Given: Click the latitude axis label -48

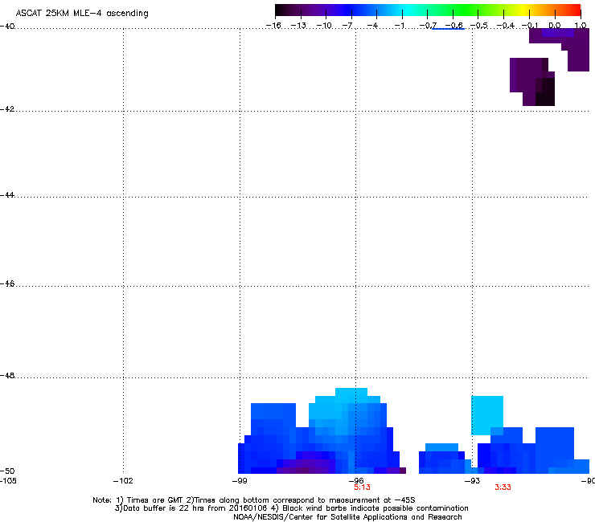Looking at the screenshot, I should [7, 376].
